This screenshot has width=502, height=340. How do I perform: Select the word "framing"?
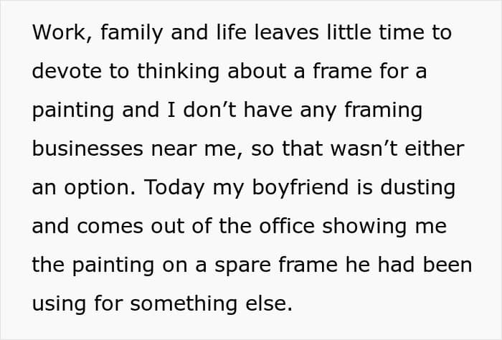click(383, 110)
